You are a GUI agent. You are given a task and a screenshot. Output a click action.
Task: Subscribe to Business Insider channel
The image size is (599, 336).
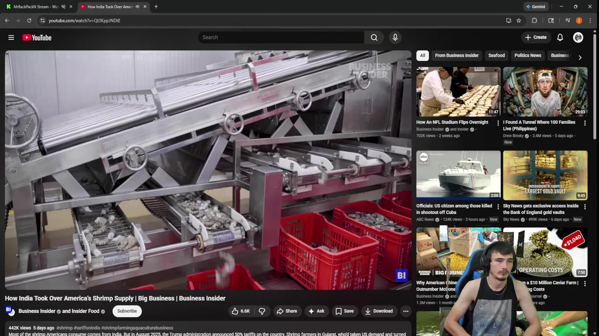(127, 311)
